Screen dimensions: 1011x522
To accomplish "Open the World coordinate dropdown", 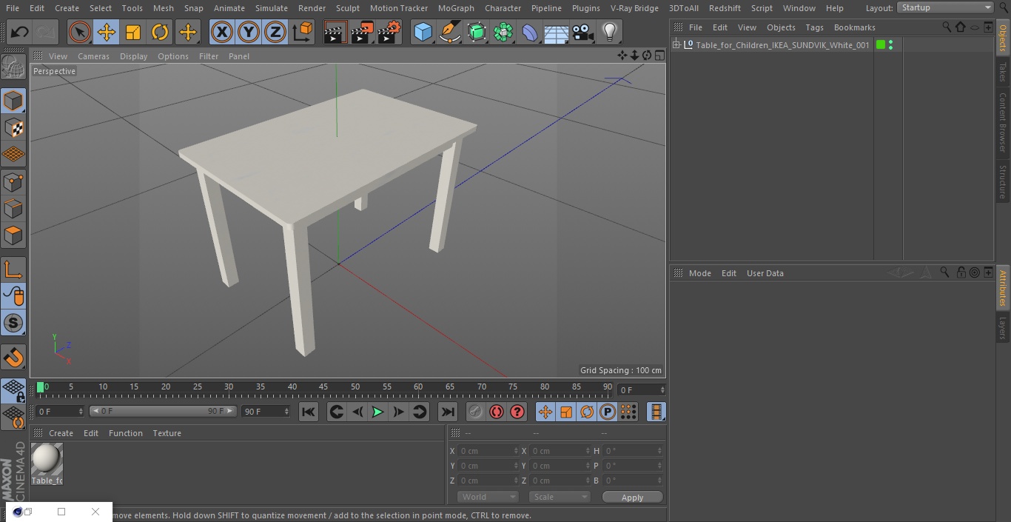I will pos(488,497).
